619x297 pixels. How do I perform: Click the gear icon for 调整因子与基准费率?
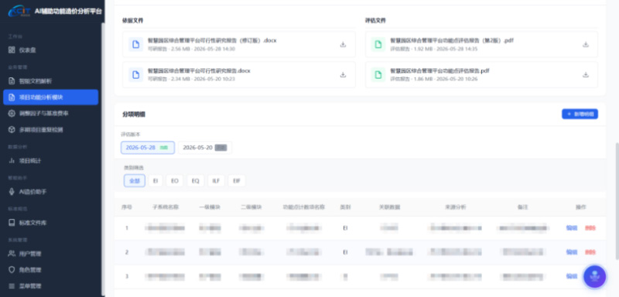pyautogui.click(x=12, y=113)
